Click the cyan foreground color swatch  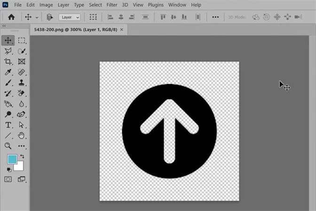coord(12,159)
